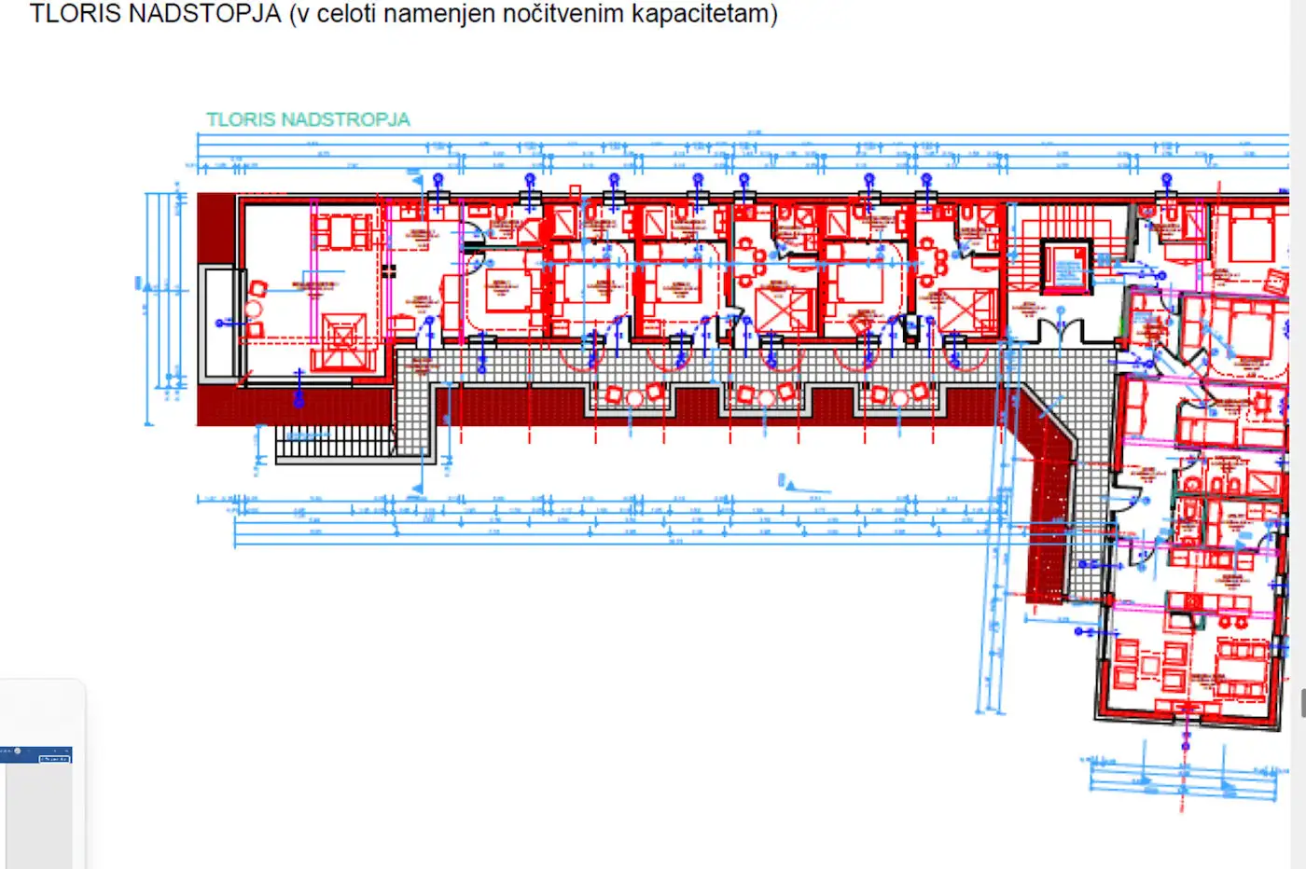Select the middle terrace table-and-chairs set
Image resolution: width=1306 pixels, height=869 pixels.
click(x=767, y=396)
